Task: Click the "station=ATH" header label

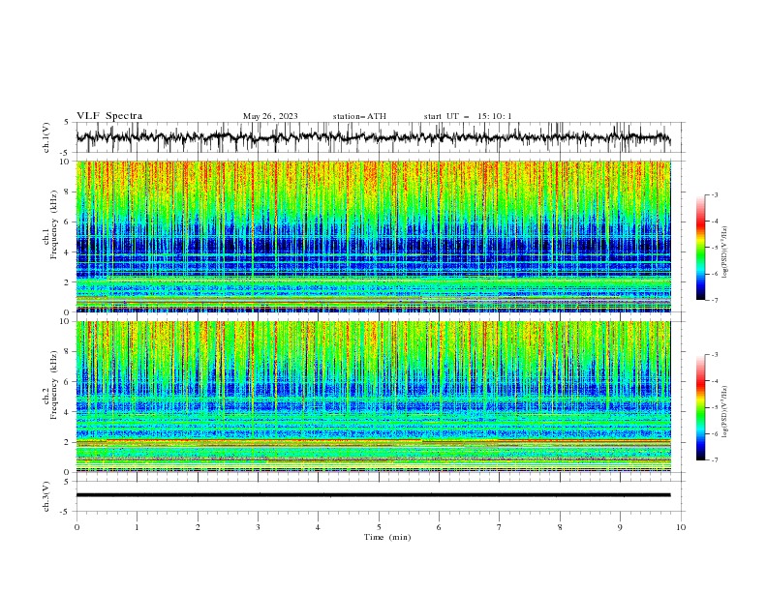Action: 359,116
